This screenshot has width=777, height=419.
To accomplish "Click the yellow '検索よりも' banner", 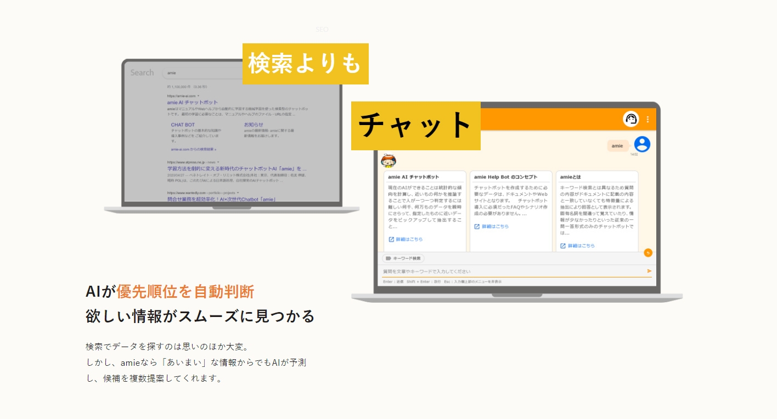I will 306,64.
